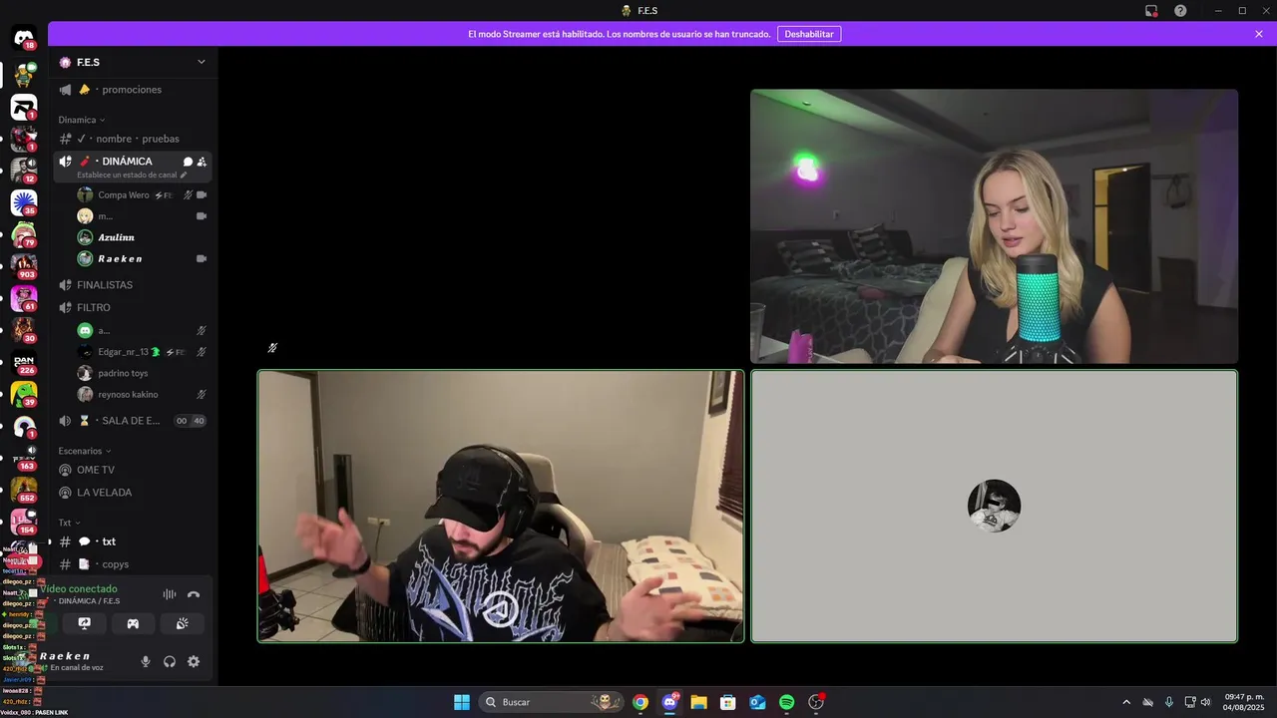Screen dimensions: 1277x718
Task: Dismiss the streamer mode banner
Action: pos(1259,34)
